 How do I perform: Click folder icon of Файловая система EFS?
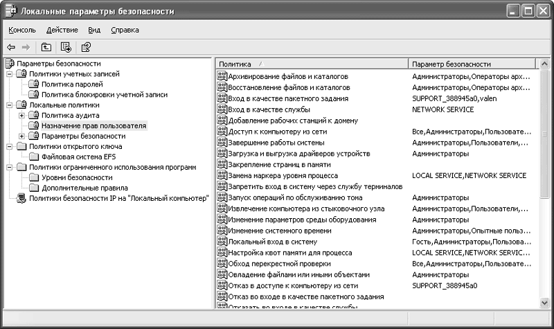(34, 157)
